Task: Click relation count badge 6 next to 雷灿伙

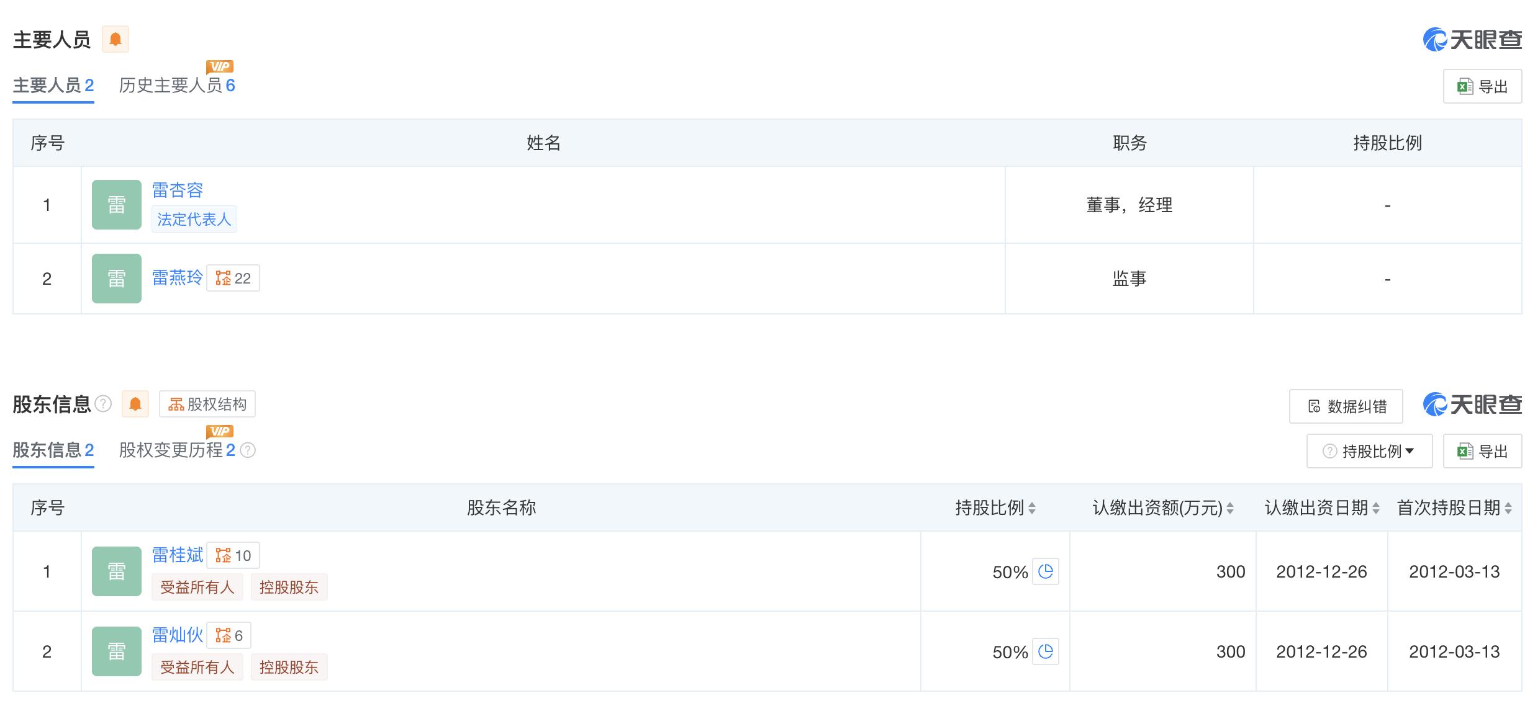Action: tap(229, 635)
